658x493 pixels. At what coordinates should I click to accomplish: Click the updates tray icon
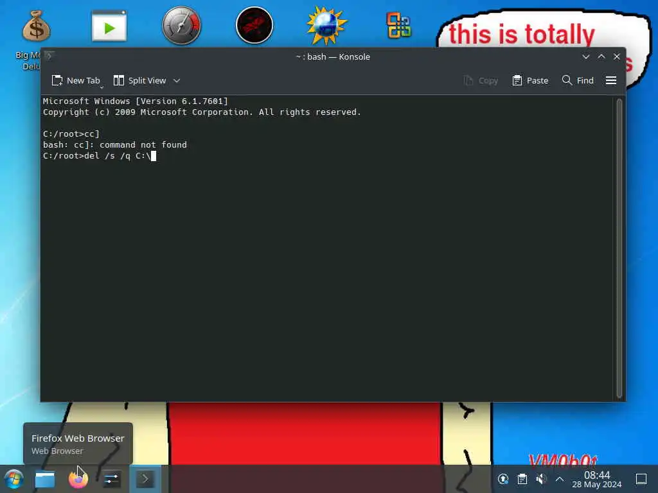502,479
